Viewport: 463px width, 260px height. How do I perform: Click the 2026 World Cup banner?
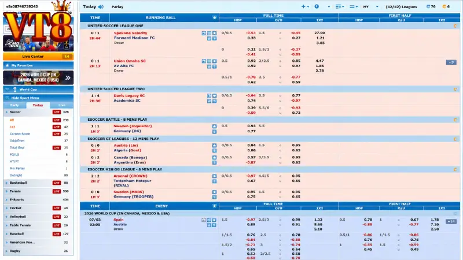[x=38, y=77]
